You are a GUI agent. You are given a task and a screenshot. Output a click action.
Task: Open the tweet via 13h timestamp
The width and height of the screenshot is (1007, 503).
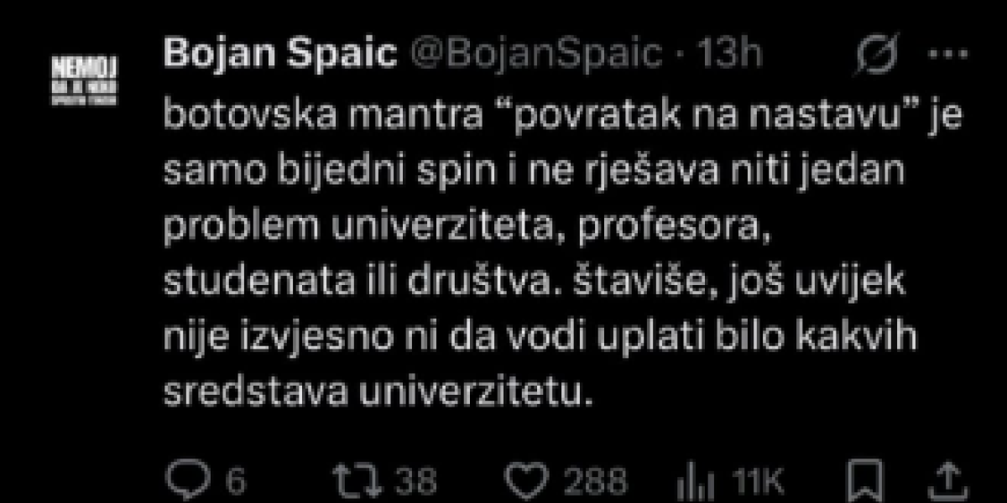click(x=732, y=55)
